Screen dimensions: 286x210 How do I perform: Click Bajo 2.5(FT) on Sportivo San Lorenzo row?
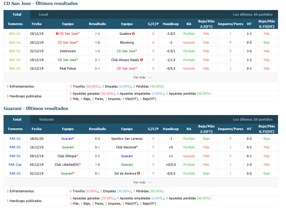tap(206, 139)
